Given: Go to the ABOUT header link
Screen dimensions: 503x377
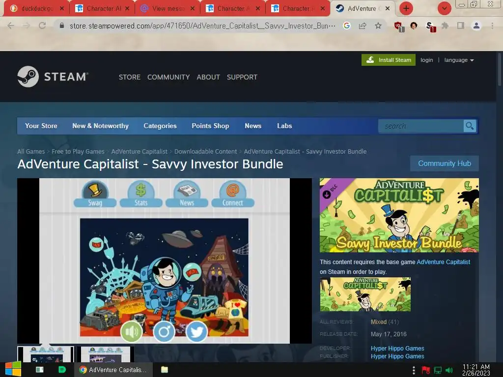Looking at the screenshot, I should 208,77.
